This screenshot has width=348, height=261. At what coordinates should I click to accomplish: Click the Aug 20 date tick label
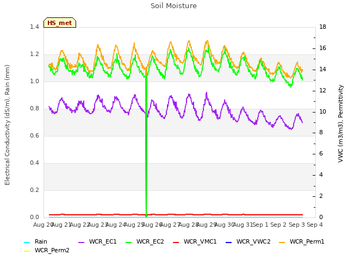(x=43, y=225)
